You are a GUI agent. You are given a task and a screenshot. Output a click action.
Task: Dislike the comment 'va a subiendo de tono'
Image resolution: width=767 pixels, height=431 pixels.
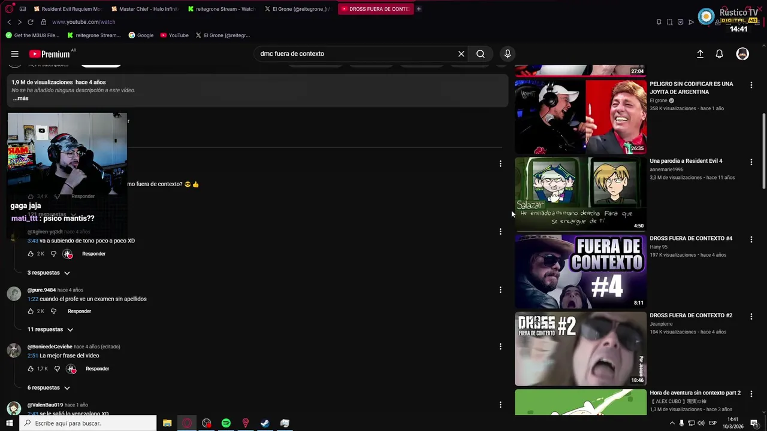pos(53,254)
